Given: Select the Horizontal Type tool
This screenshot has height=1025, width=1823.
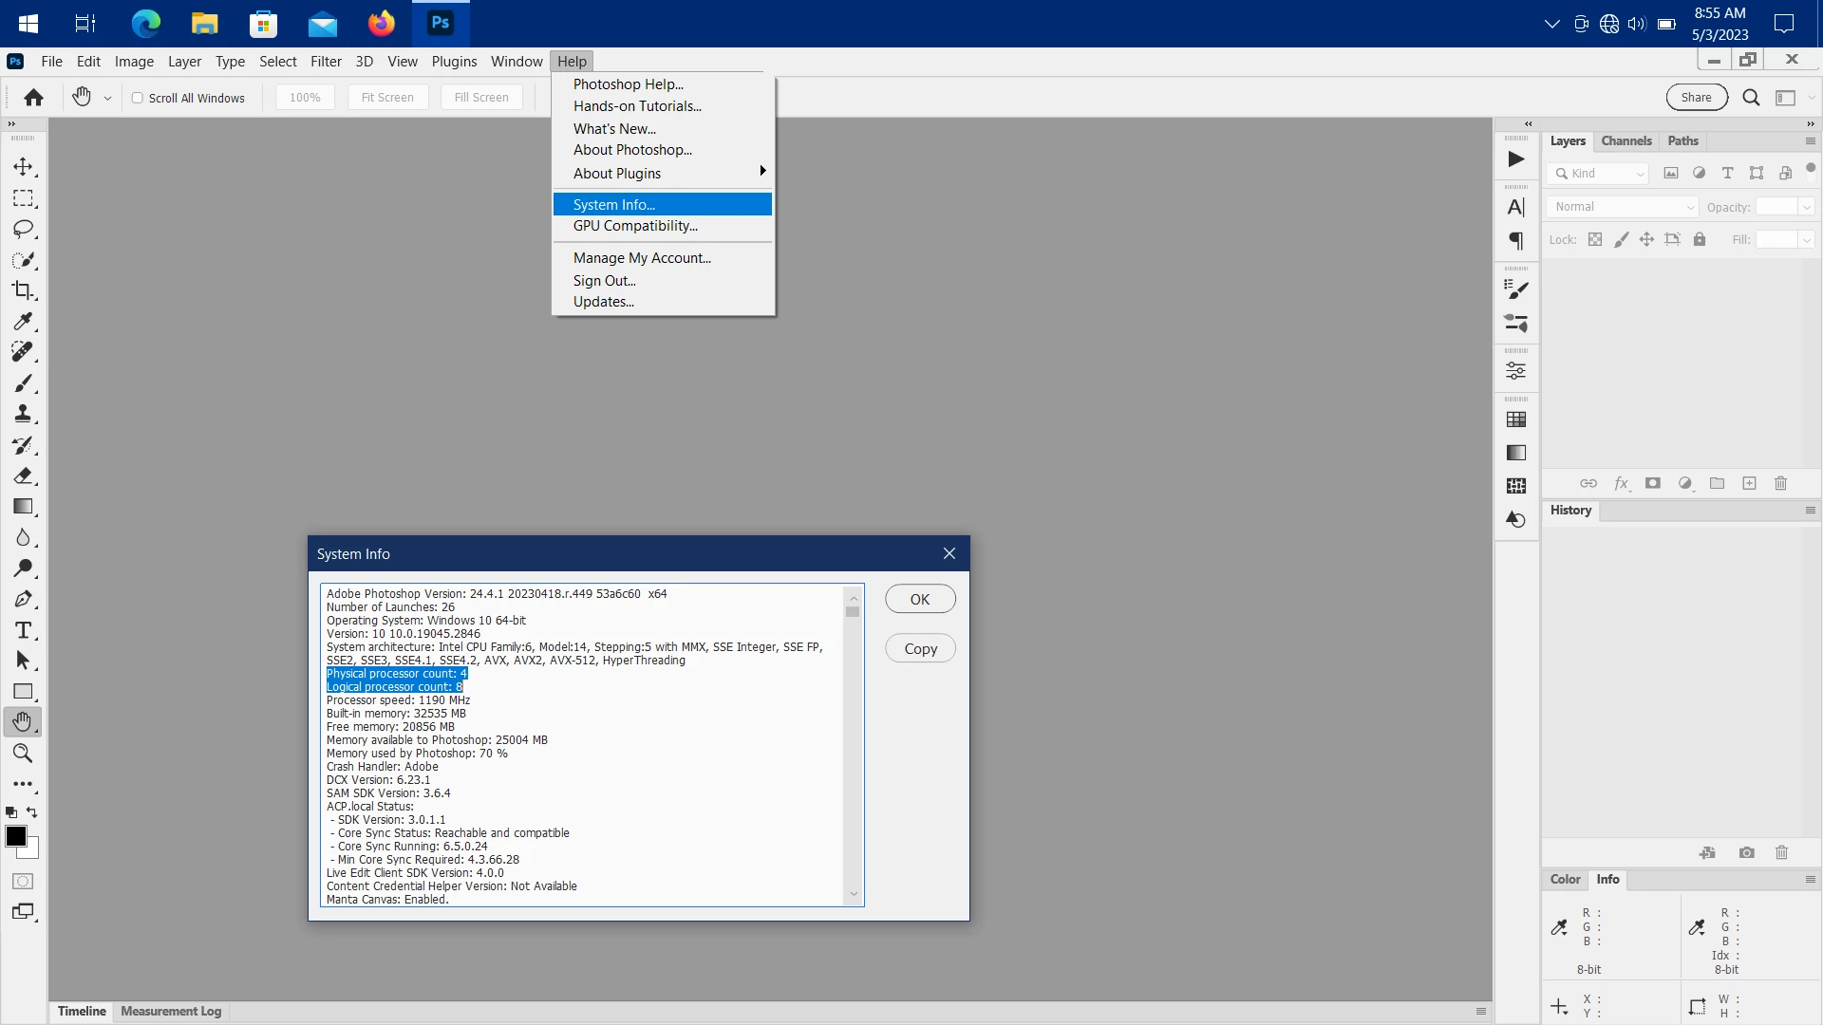Looking at the screenshot, I should 23,630.
